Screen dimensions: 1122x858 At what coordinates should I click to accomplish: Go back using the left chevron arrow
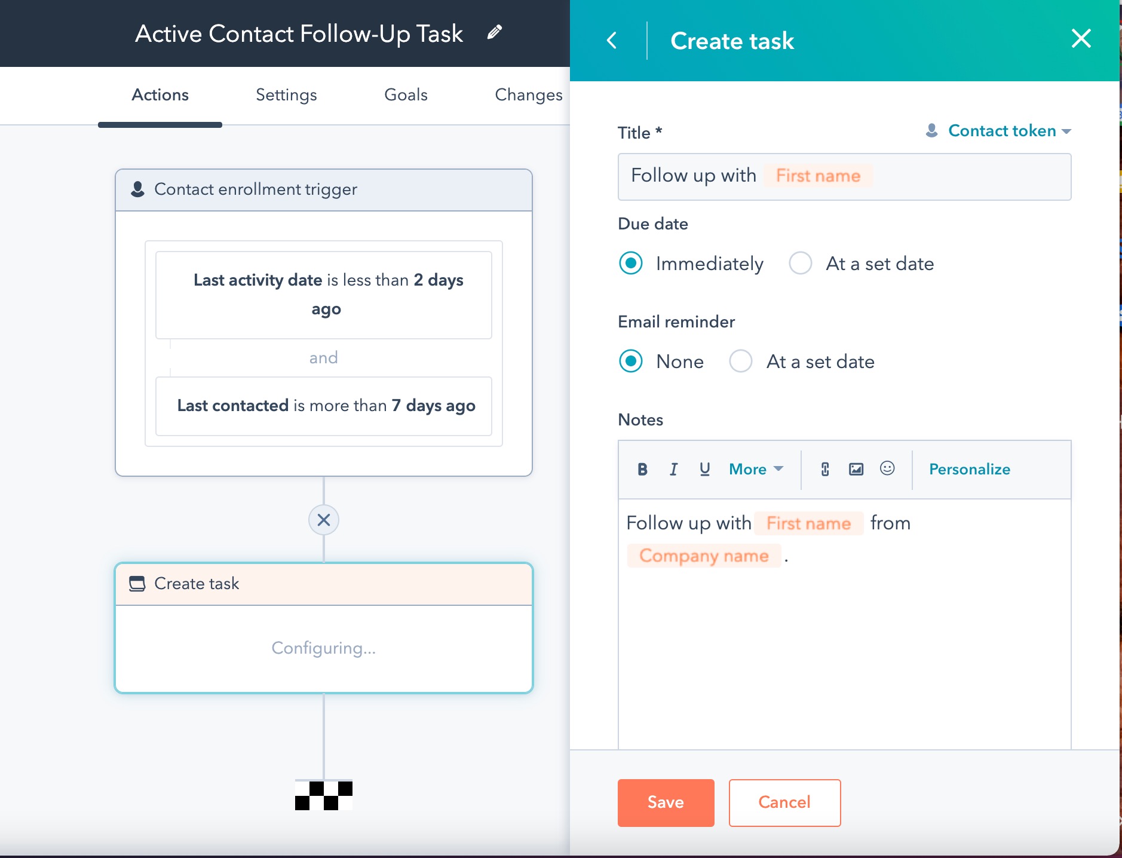[x=612, y=41]
